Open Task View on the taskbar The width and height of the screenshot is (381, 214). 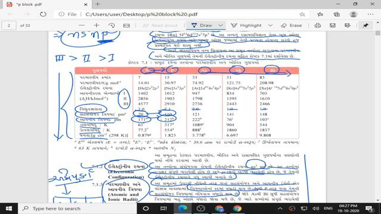click(164, 209)
